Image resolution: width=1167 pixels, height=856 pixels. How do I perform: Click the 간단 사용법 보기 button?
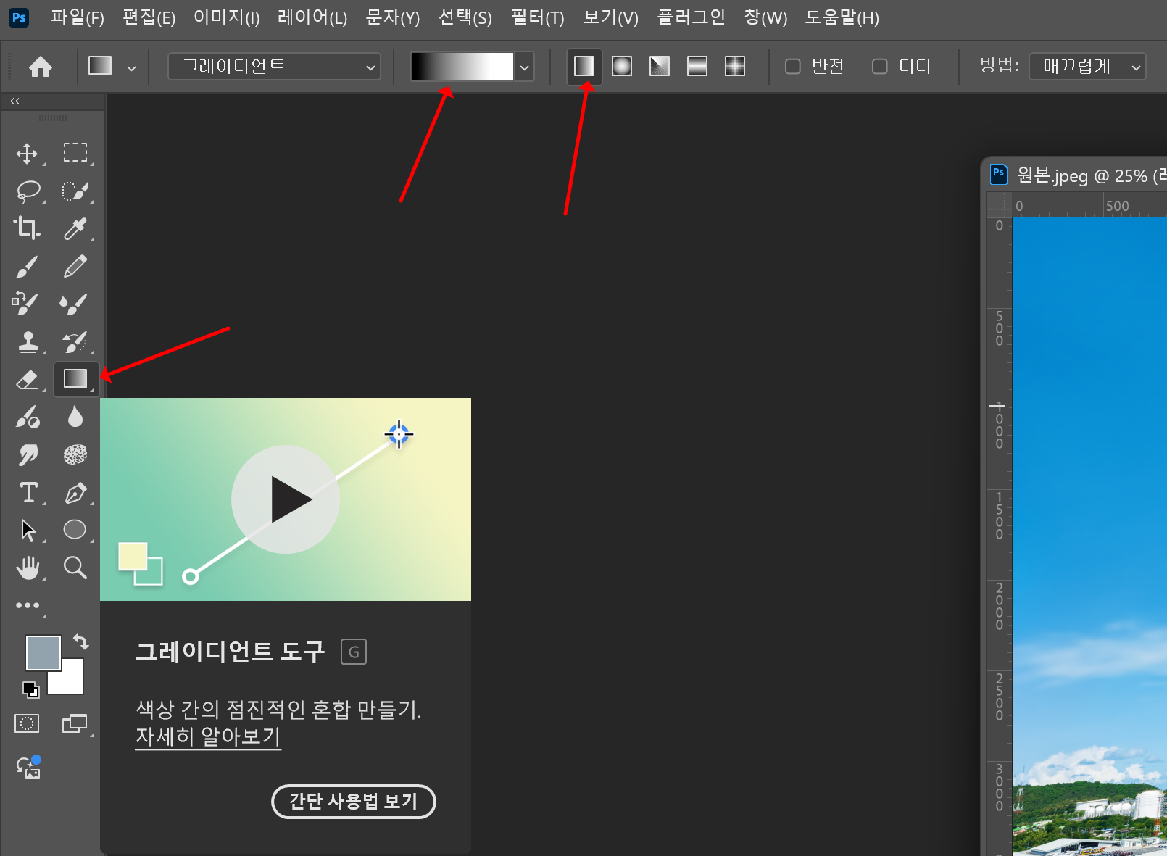point(353,802)
